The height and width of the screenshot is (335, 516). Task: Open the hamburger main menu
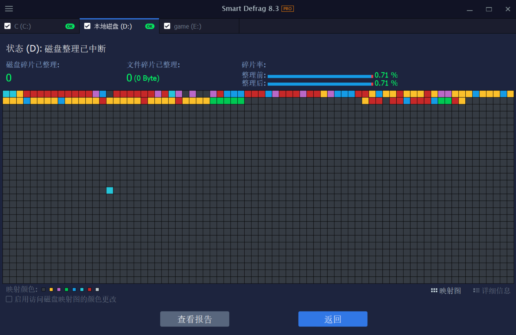(9, 9)
